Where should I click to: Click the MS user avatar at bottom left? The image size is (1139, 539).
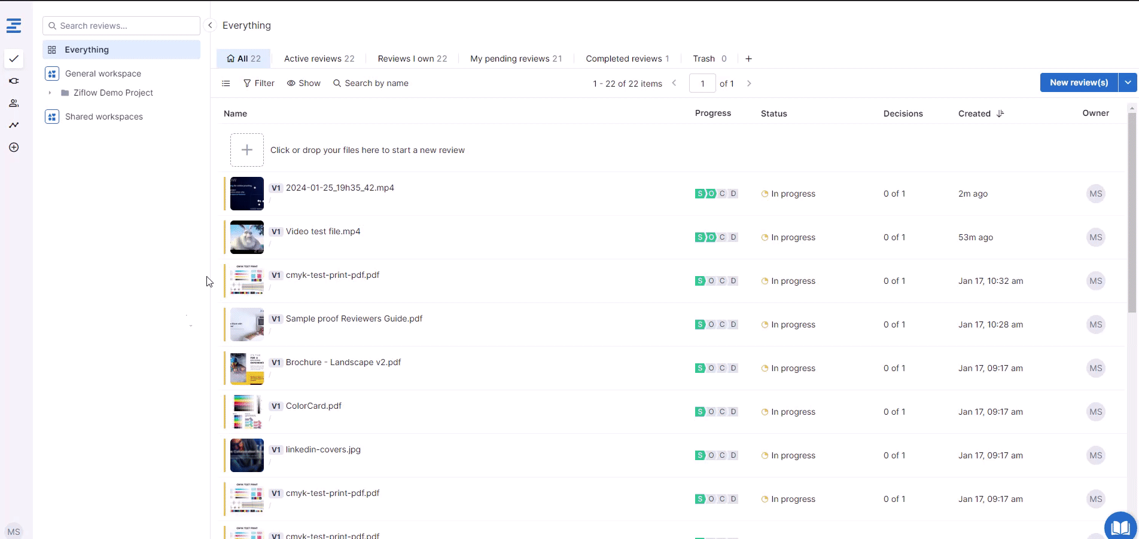pos(14,531)
